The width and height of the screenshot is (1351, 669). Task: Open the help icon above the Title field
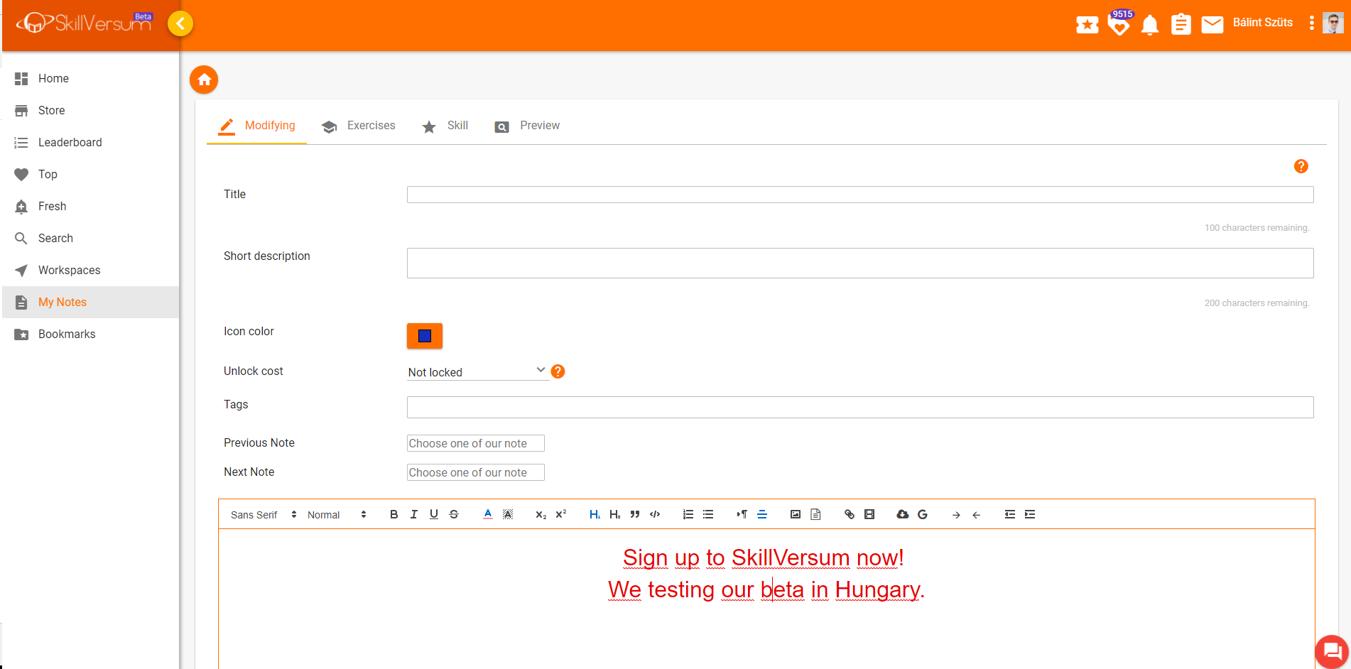coord(1301,166)
